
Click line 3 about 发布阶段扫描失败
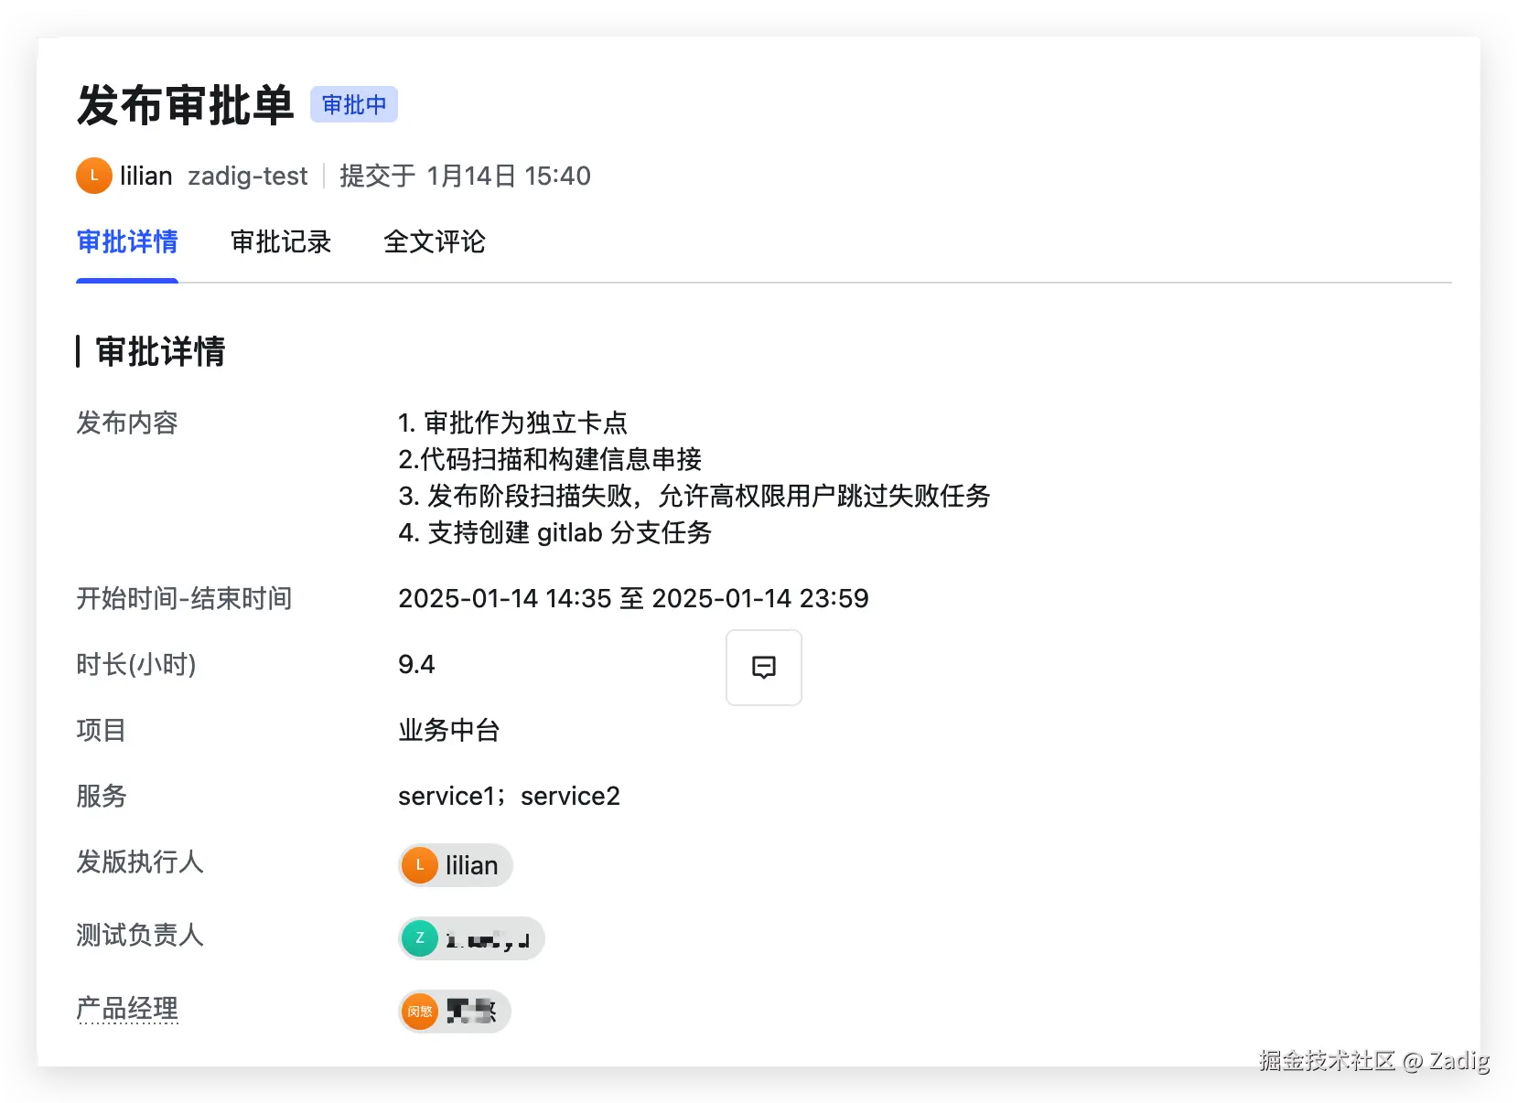tap(694, 496)
